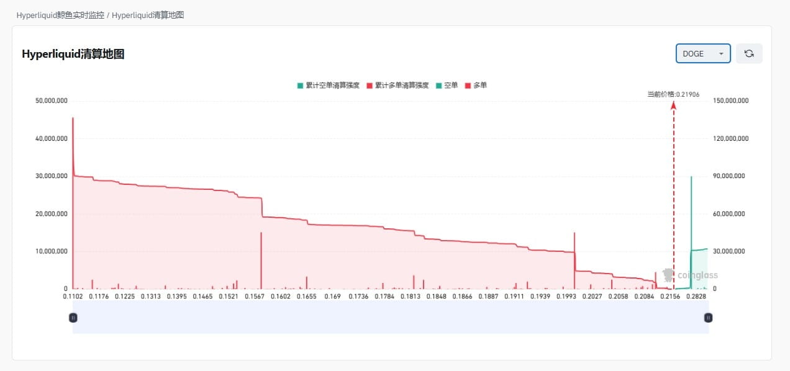Screen dimensions: 790x371
Task: Click x-axis label 0.1784
Action: click(384, 297)
